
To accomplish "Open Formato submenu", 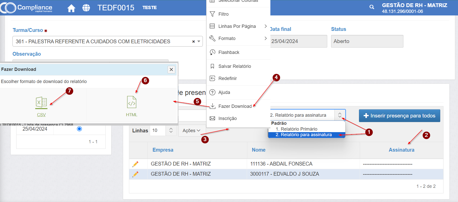I will (x=238, y=38).
